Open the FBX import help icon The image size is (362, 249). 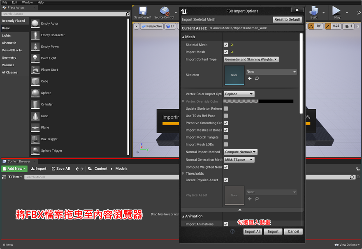(232, 231)
